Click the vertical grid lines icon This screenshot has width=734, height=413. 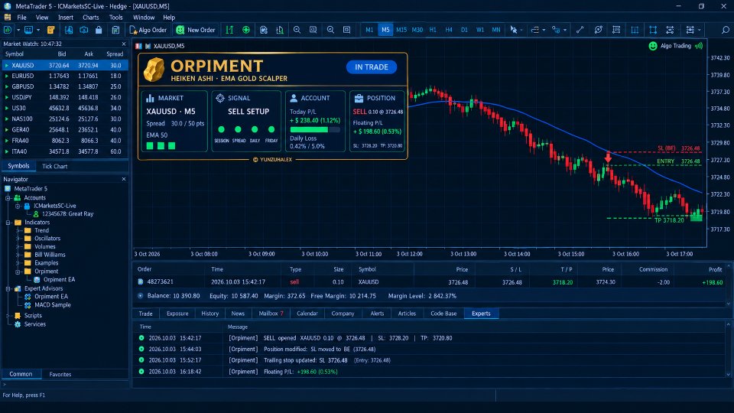click(x=635, y=30)
